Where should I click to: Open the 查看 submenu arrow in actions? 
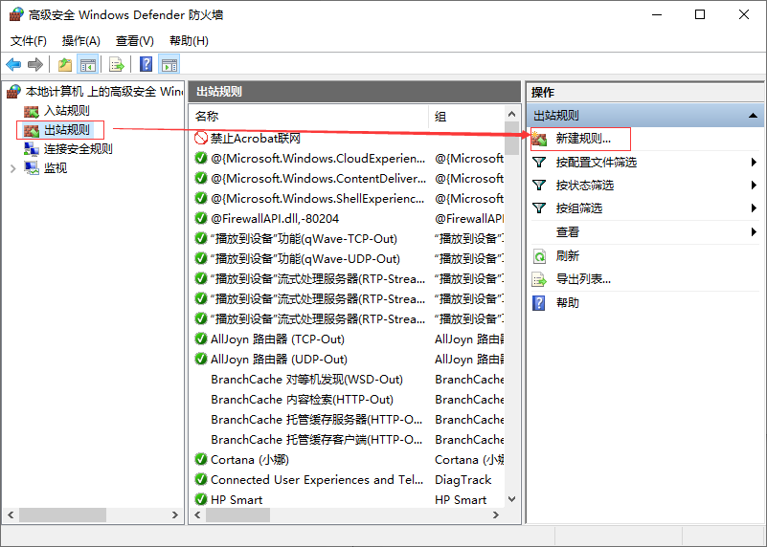(x=754, y=232)
